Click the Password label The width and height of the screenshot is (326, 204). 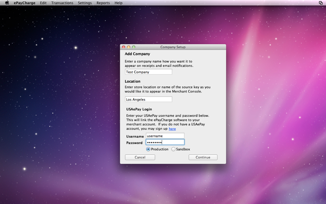134,143
